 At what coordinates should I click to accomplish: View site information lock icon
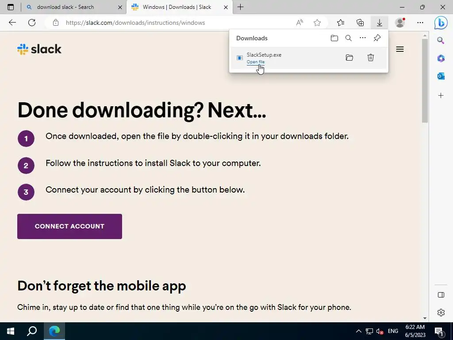click(x=56, y=23)
